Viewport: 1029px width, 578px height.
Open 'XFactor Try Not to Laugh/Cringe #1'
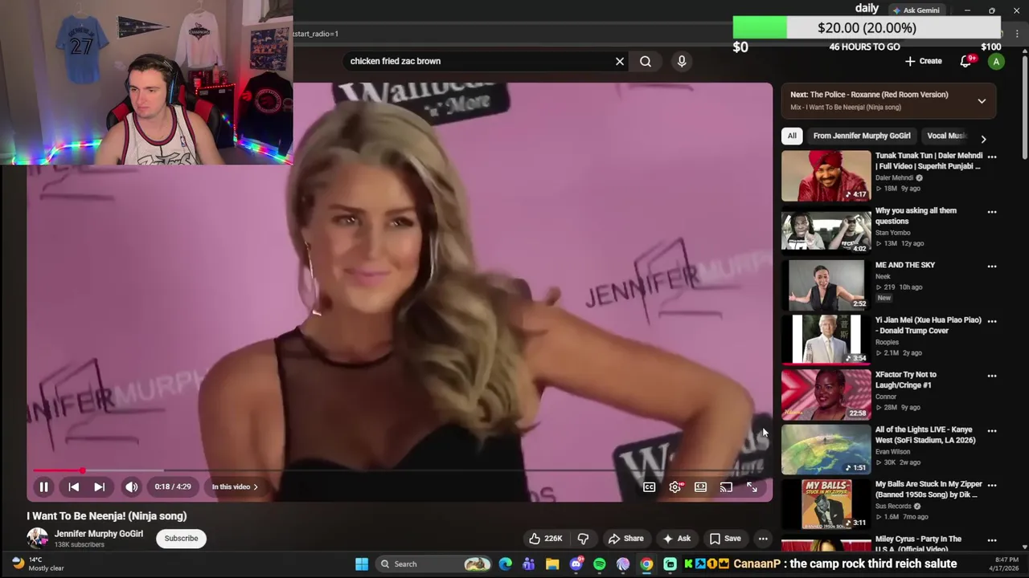906,380
